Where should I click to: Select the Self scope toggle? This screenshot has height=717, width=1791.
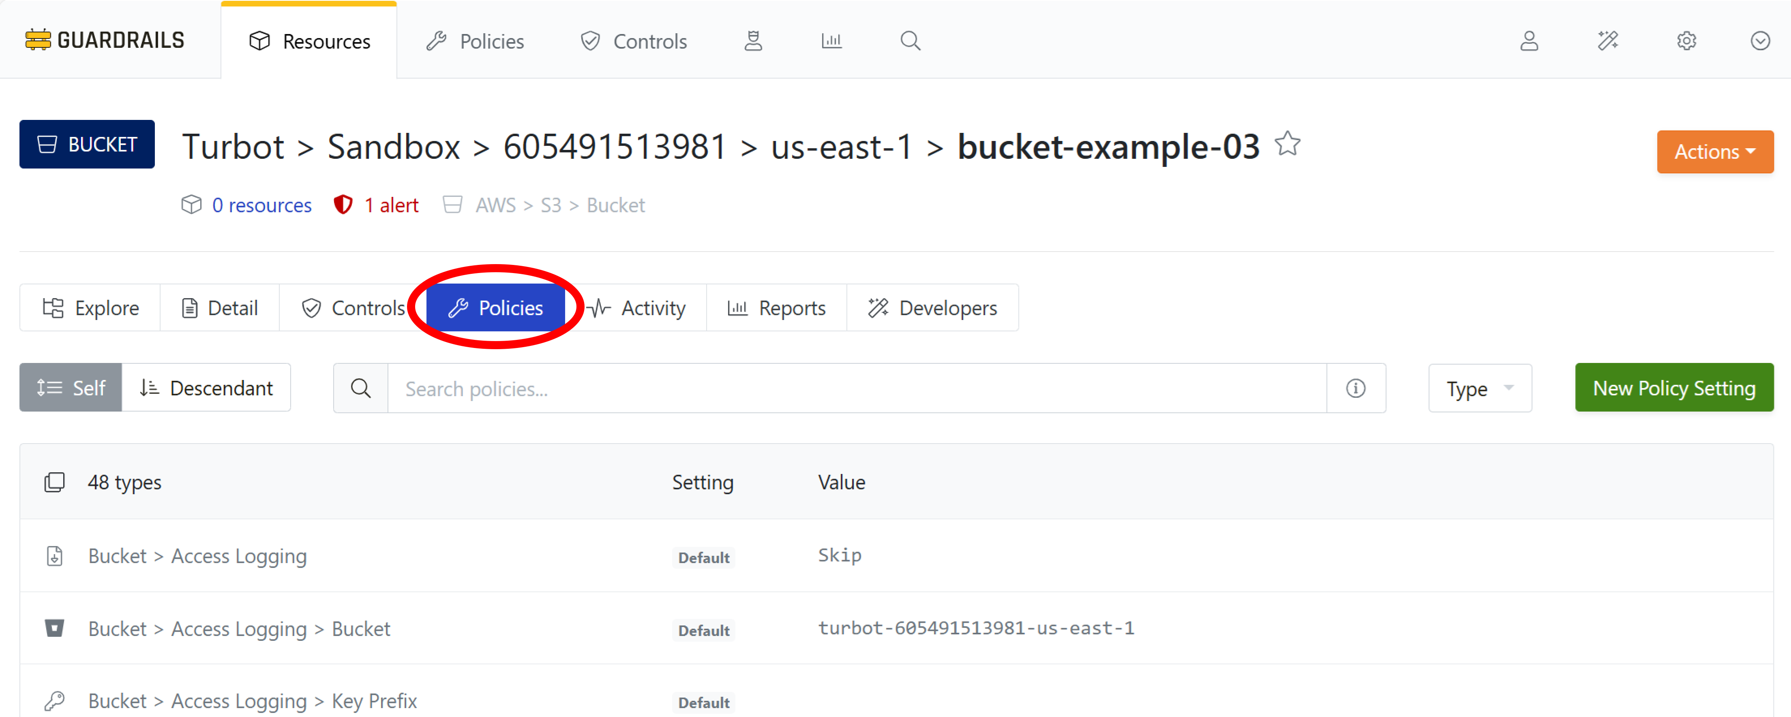click(x=71, y=387)
